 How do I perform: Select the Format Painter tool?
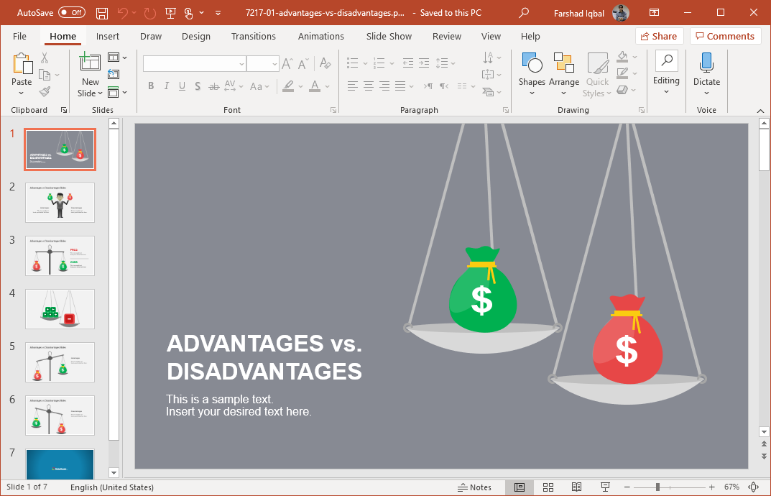45,92
